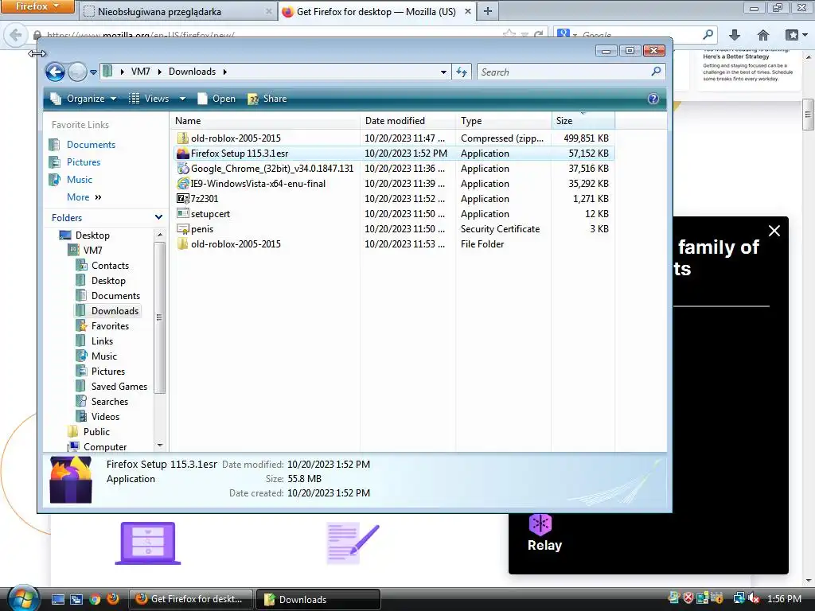Sort by Size column header

[583, 121]
